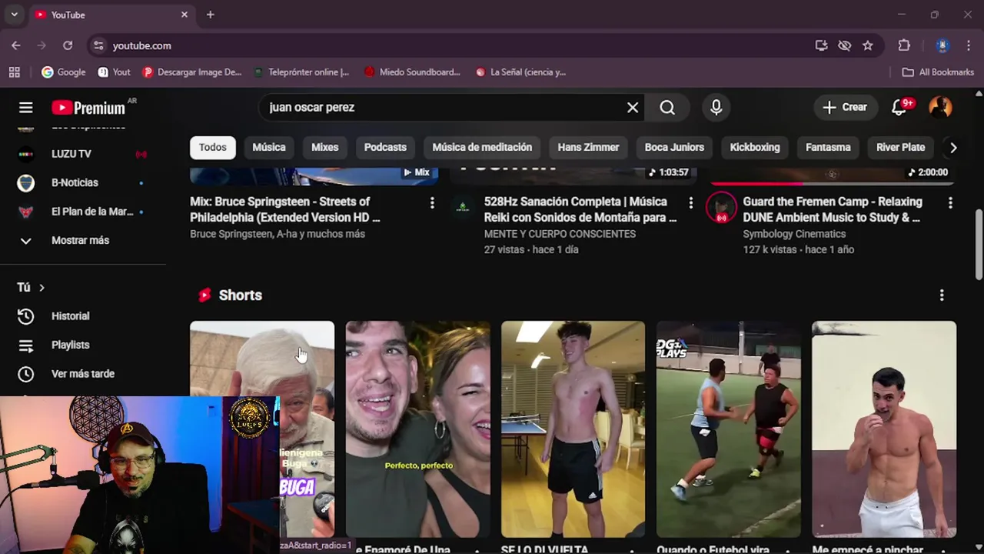Click the Crear button
The image size is (984, 554).
click(x=845, y=108)
